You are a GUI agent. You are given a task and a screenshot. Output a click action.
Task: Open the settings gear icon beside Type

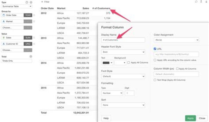(x=31, y=2)
